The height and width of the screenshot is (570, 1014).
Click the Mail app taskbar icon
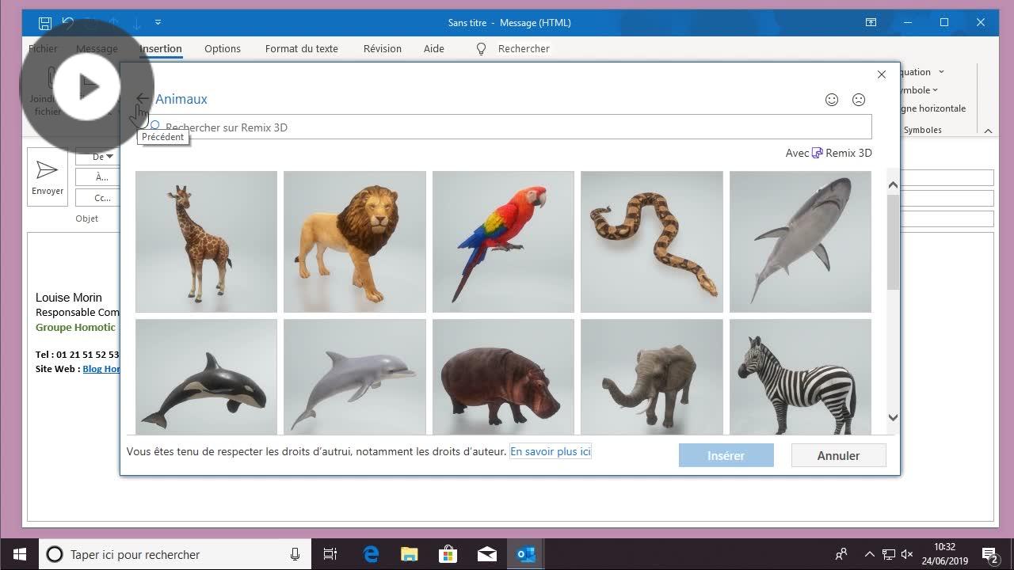point(486,554)
